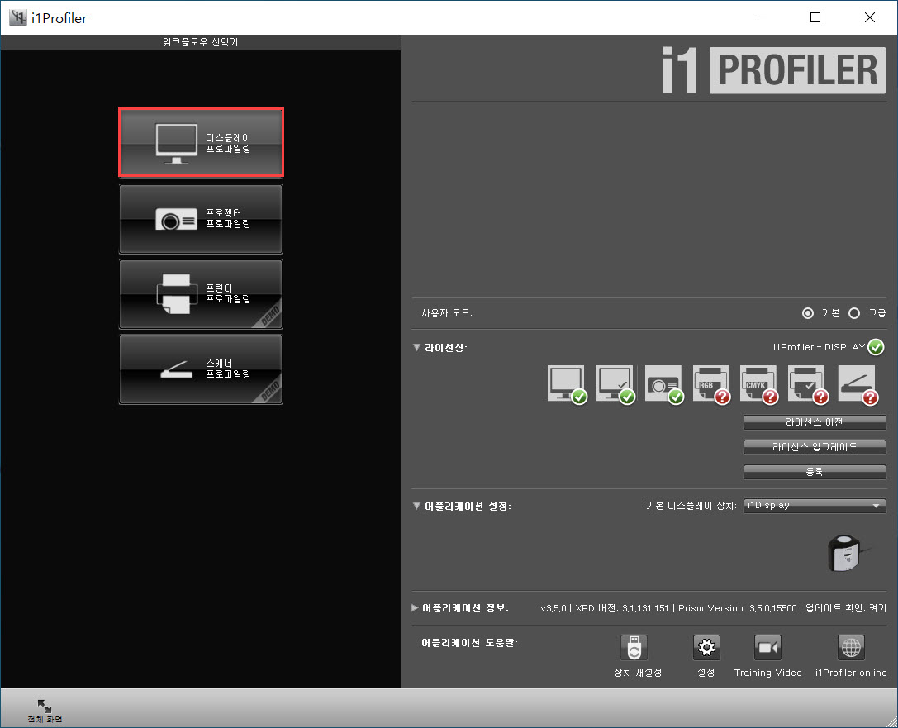Open the 디스플레이 프로파일링 workflow
The image size is (898, 728).
coord(201,143)
